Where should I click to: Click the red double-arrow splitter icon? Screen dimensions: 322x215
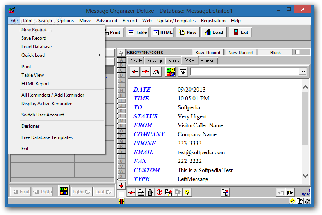(x=121, y=201)
